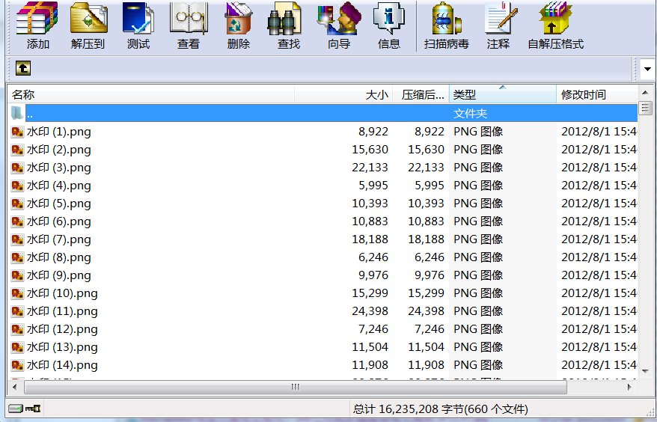
Task: Expand the address bar dropdown arrow
Action: click(648, 69)
